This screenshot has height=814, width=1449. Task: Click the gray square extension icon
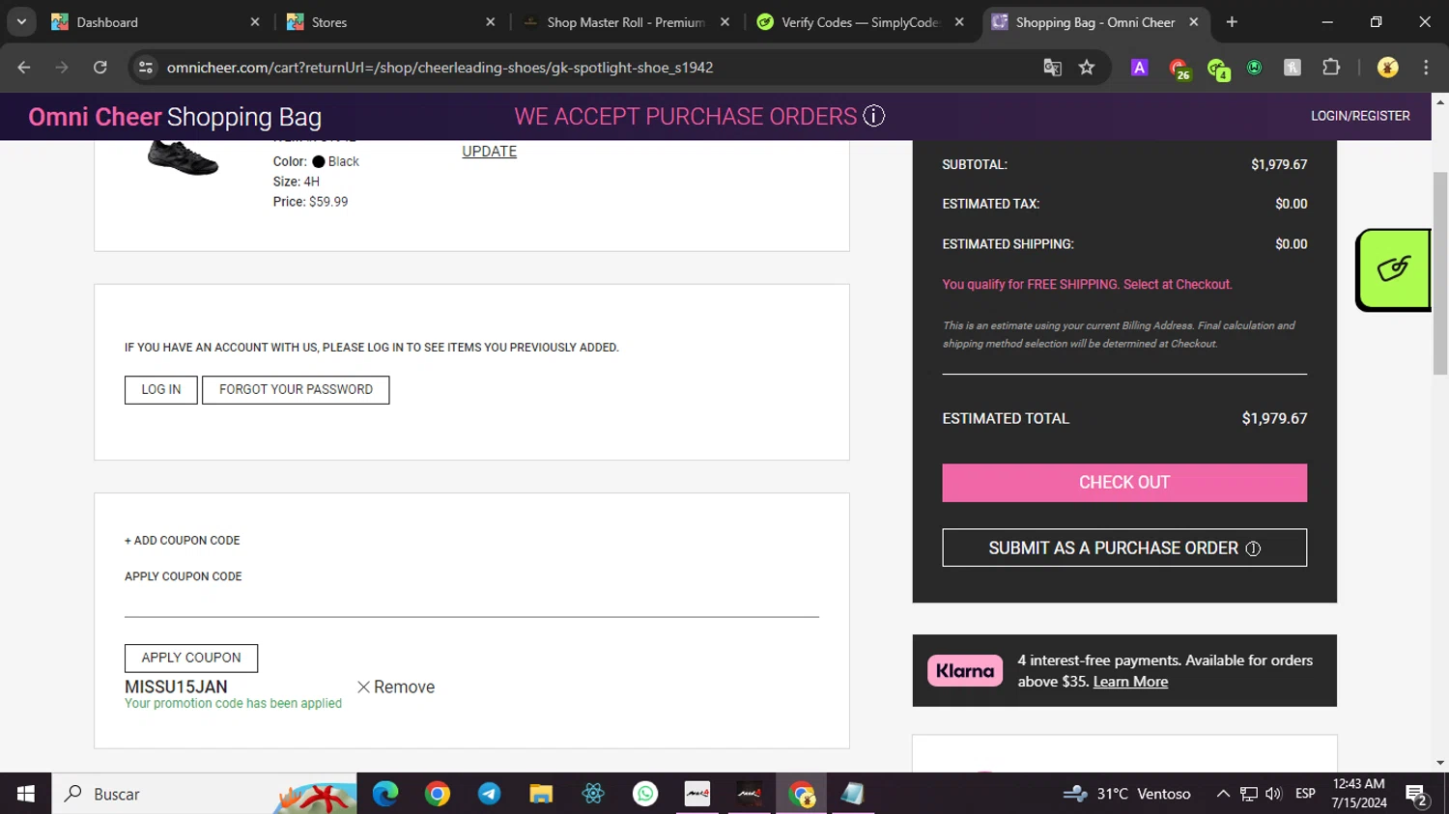(x=1292, y=68)
